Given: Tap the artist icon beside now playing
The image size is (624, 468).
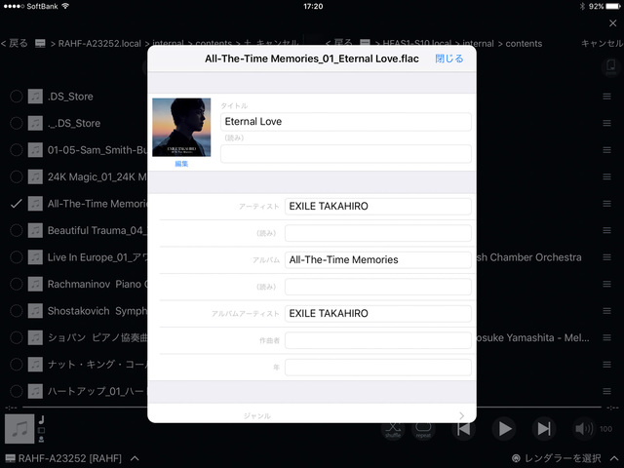Looking at the screenshot, I should point(41,439).
